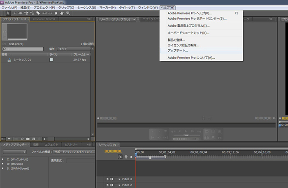Select the Rolling Edit tool
Viewport: 288px width, 188px height.
[26, 13]
